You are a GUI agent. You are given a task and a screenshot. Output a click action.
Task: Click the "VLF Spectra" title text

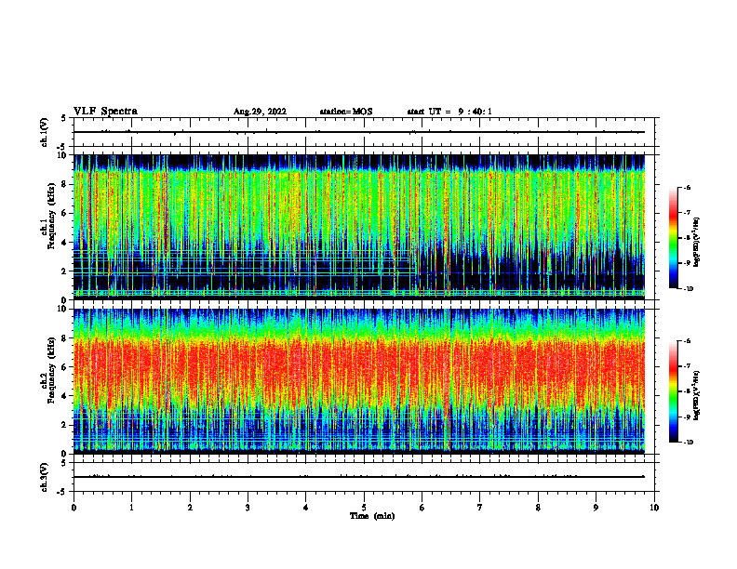coord(105,112)
